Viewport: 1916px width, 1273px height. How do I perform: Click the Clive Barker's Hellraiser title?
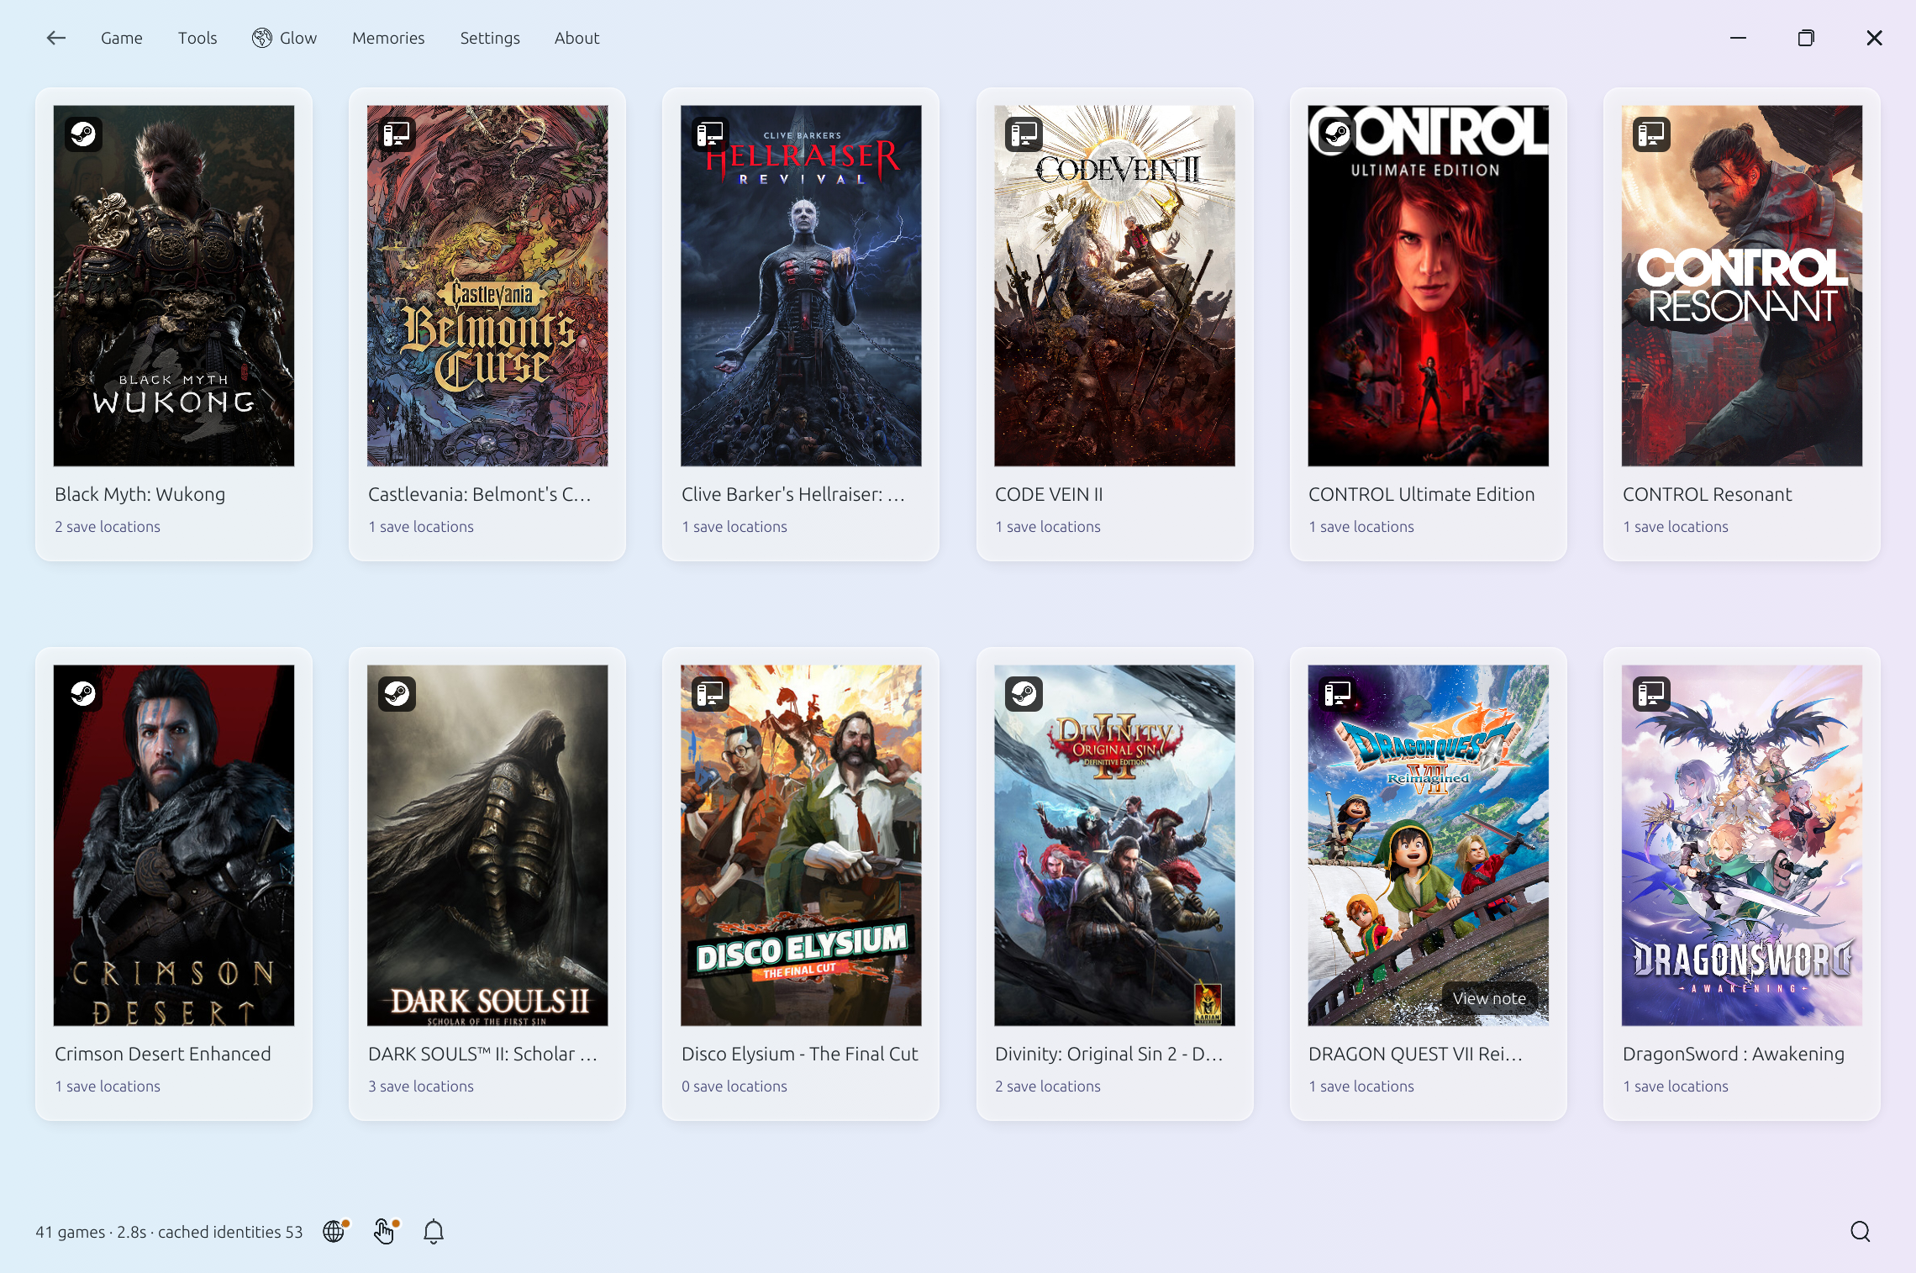(x=793, y=494)
